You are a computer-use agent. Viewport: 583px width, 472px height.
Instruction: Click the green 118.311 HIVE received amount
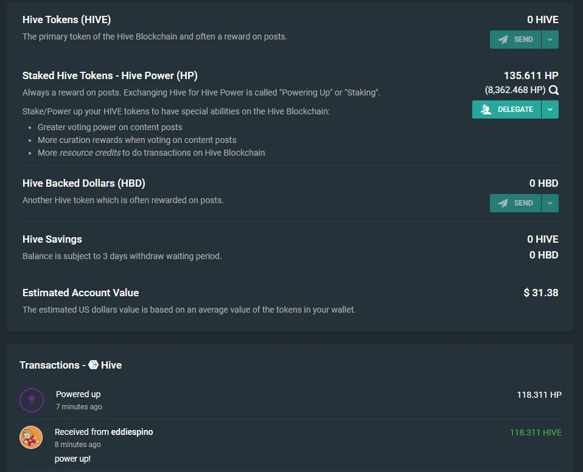pos(536,432)
